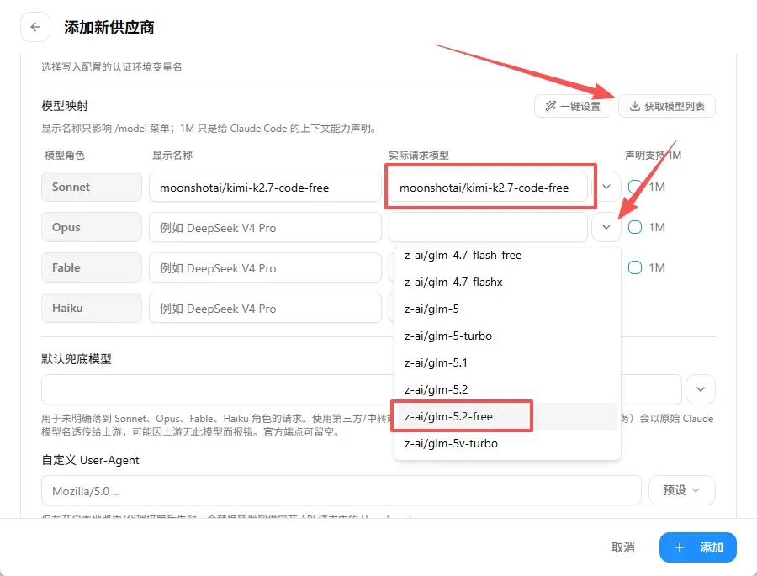Expand the default fallback model dropdown
757x576 pixels.
coord(701,389)
